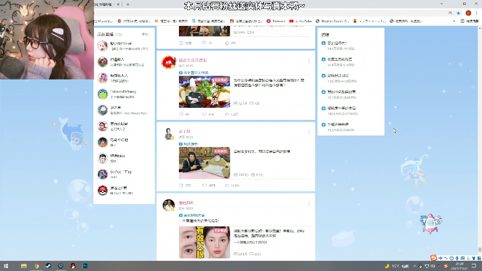
Task: Toggle the bookmark star for this page
Action: point(459,13)
